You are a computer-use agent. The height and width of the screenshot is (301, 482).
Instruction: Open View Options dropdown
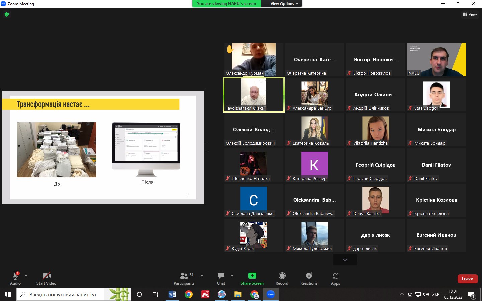(284, 4)
